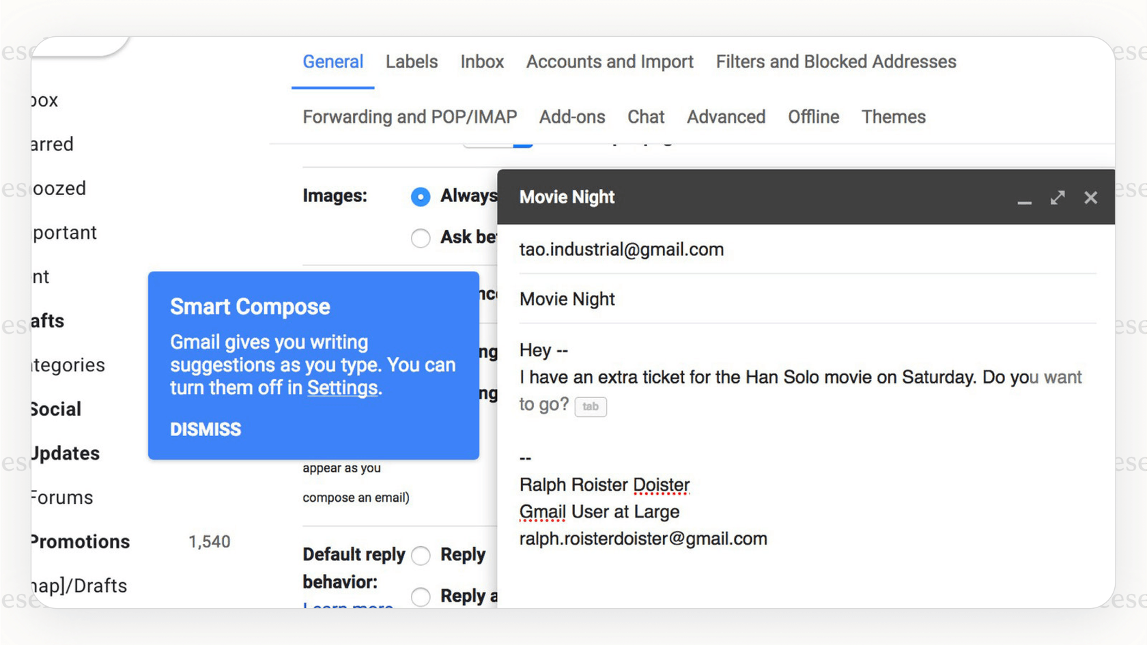Viewport: 1147px width, 645px height.
Task: Open the Themes settings tab
Action: (x=893, y=117)
